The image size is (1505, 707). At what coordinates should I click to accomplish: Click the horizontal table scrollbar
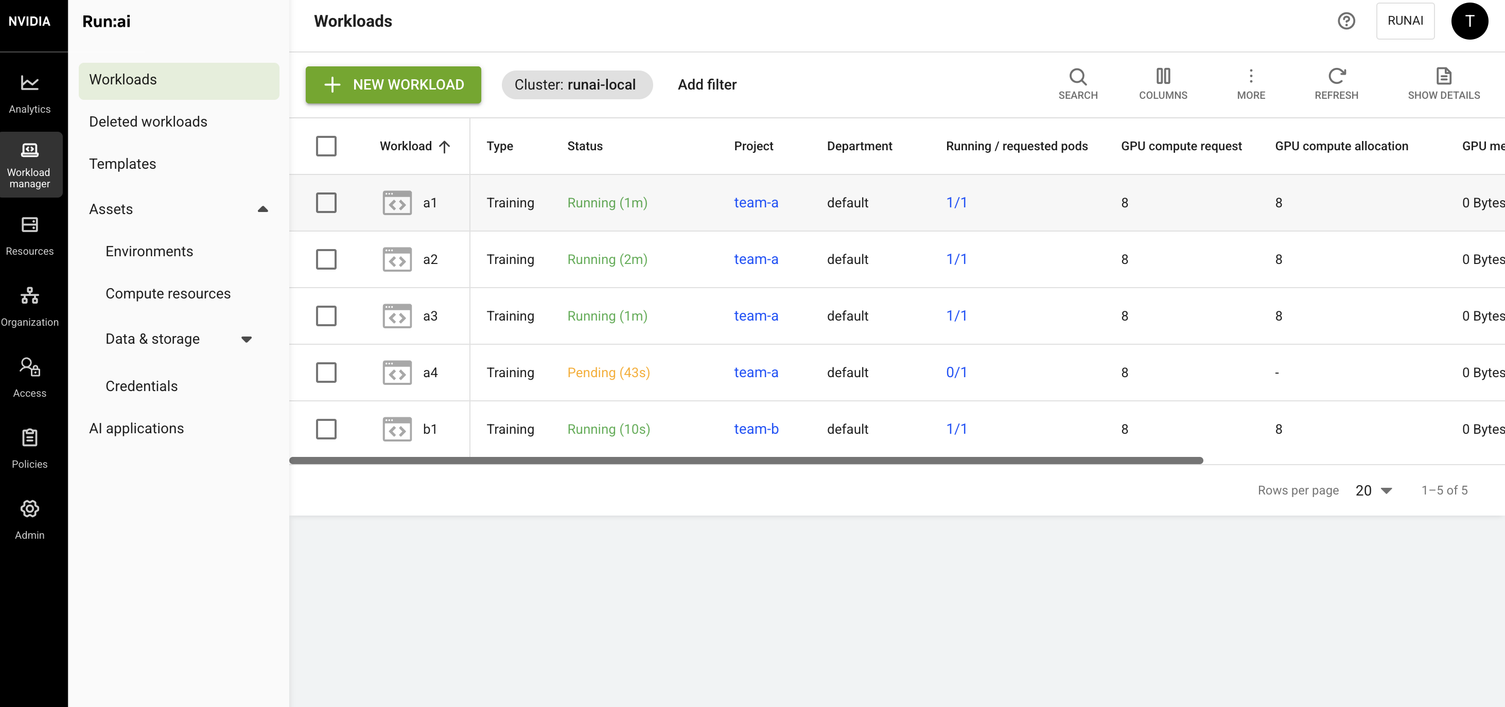pos(746,461)
